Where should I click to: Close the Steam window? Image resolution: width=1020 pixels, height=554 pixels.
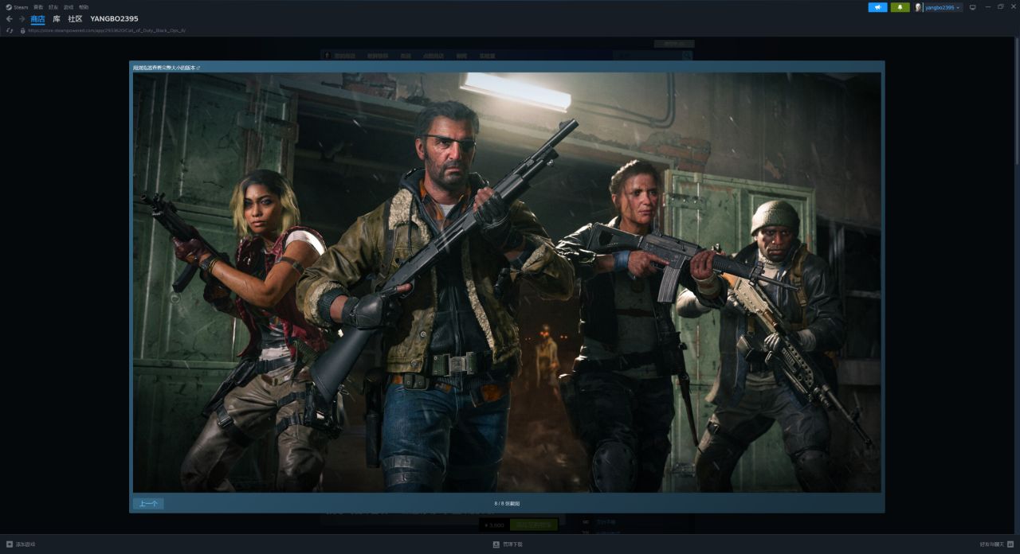click(1013, 6)
